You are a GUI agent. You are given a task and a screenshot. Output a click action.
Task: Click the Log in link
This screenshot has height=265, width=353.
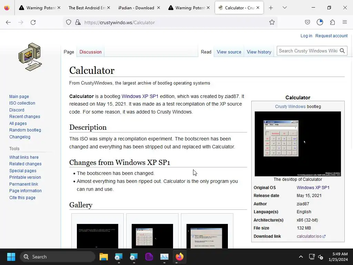click(306, 36)
